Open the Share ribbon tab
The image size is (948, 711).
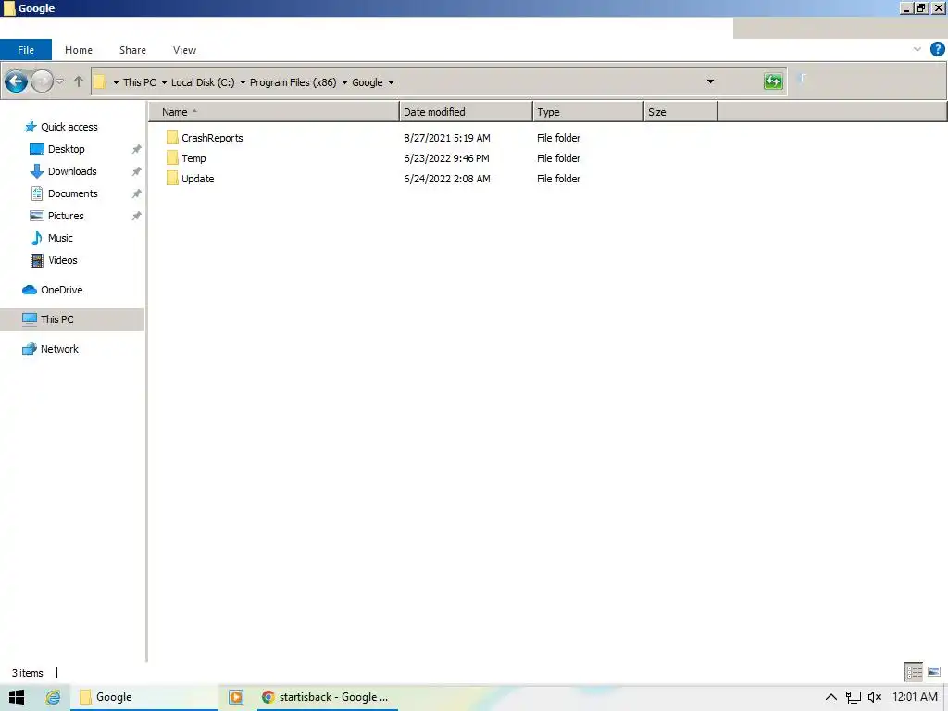tap(132, 50)
